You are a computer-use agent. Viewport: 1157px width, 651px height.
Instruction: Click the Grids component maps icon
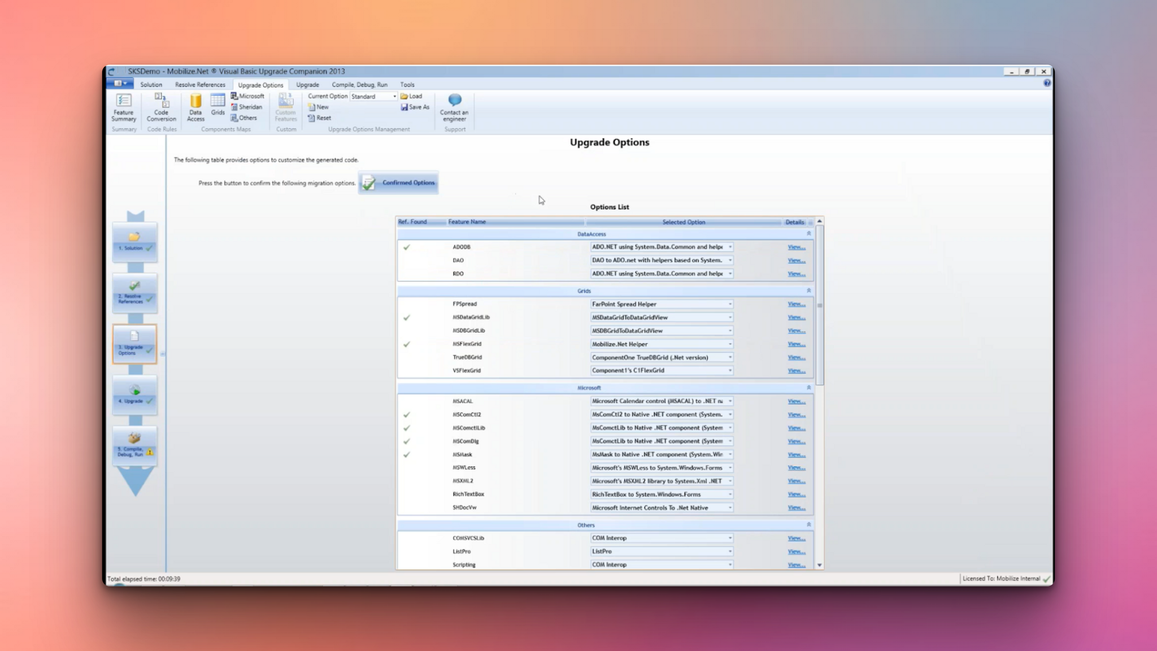tap(218, 108)
